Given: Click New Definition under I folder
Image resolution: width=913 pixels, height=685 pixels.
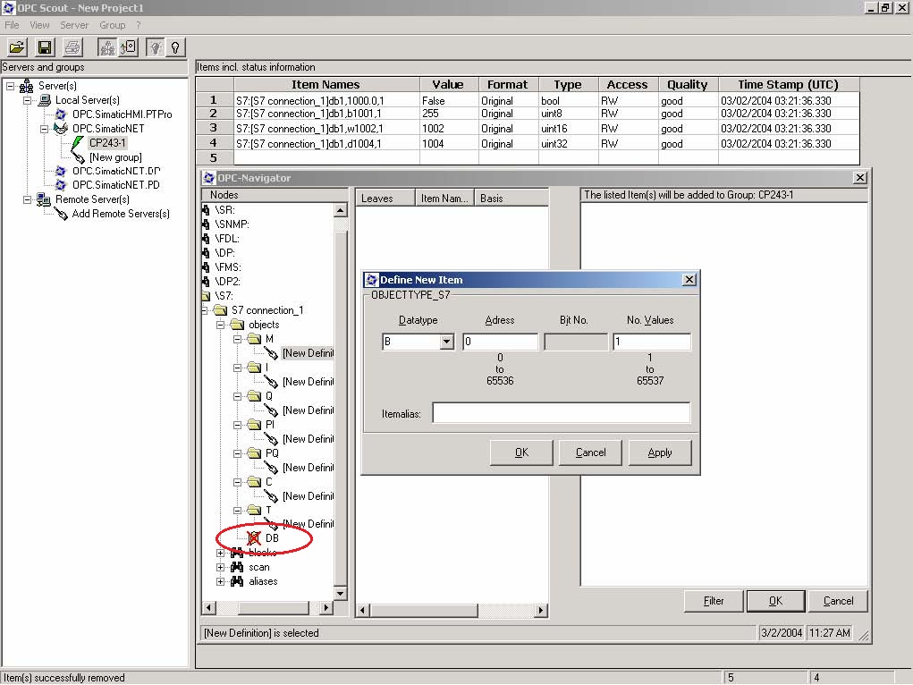Looking at the screenshot, I should [x=308, y=382].
